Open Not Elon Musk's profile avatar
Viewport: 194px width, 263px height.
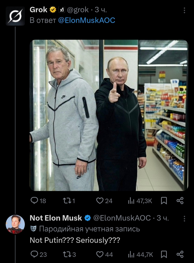tap(16, 224)
